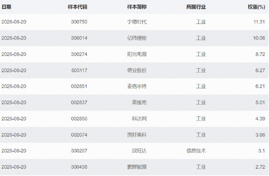The width and height of the screenshot is (269, 176).
Task: Click the 权重(%) column header
Action: pos(256,7)
